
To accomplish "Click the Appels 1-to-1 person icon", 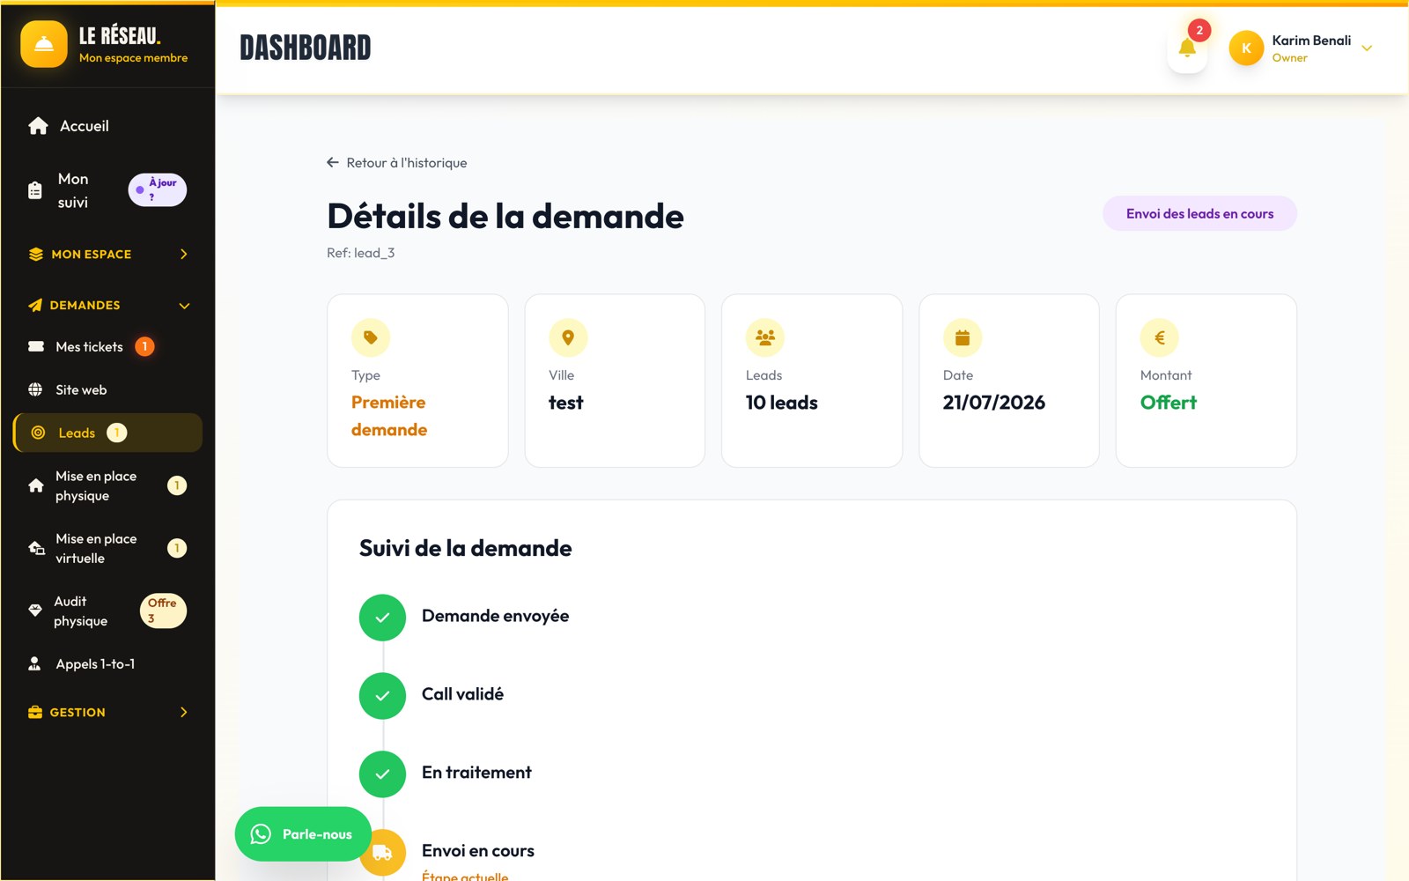I will pyautogui.click(x=34, y=664).
